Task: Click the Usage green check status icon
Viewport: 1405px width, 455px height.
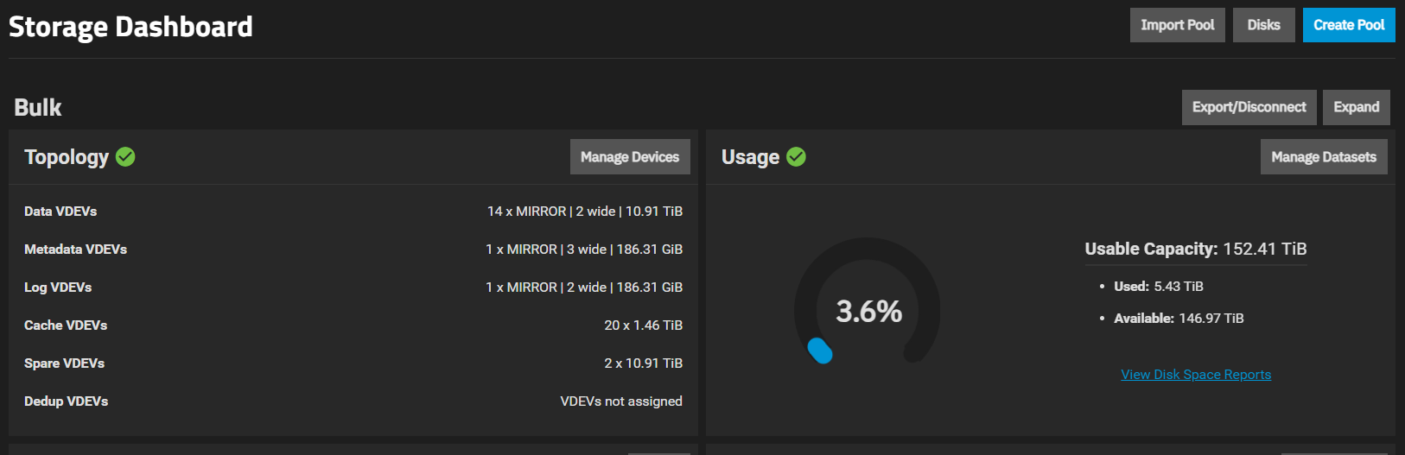Action: click(x=796, y=156)
